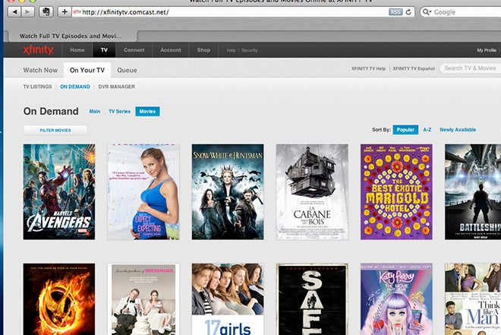This screenshot has width=501, height=335.
Task: Sort movies A-Z
Action: click(x=427, y=130)
